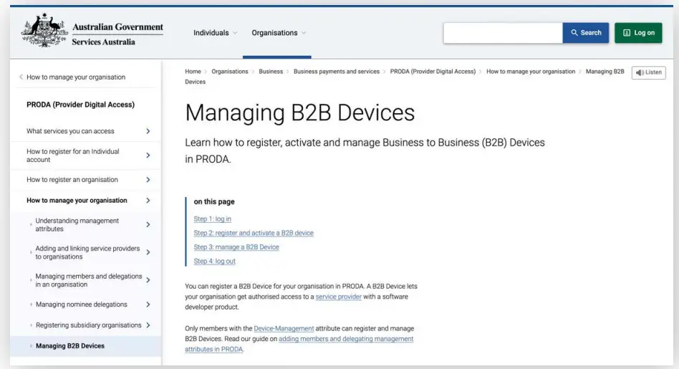The width and height of the screenshot is (679, 369).
Task: Open Organisations breadcrumb link
Action: point(229,72)
